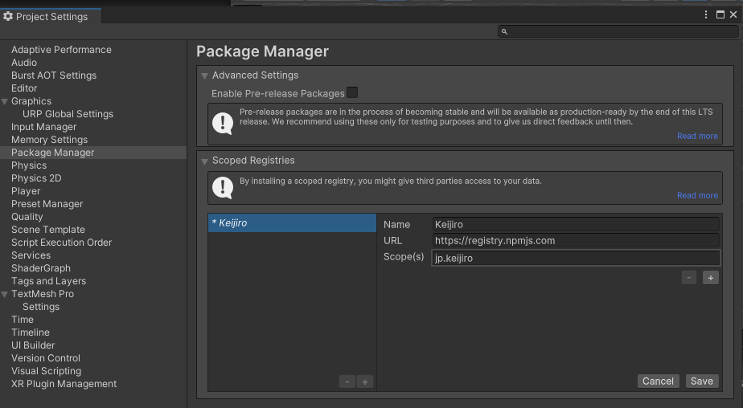This screenshot has width=743, height=408.
Task: Click the remove scope minus button
Action: (x=689, y=278)
